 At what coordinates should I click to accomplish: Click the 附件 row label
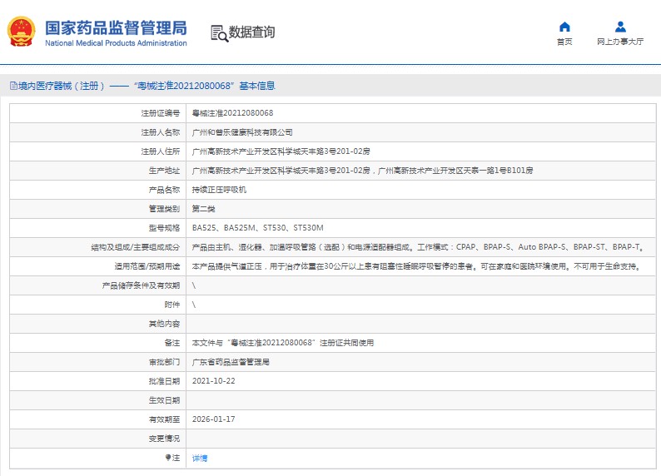[x=172, y=305]
